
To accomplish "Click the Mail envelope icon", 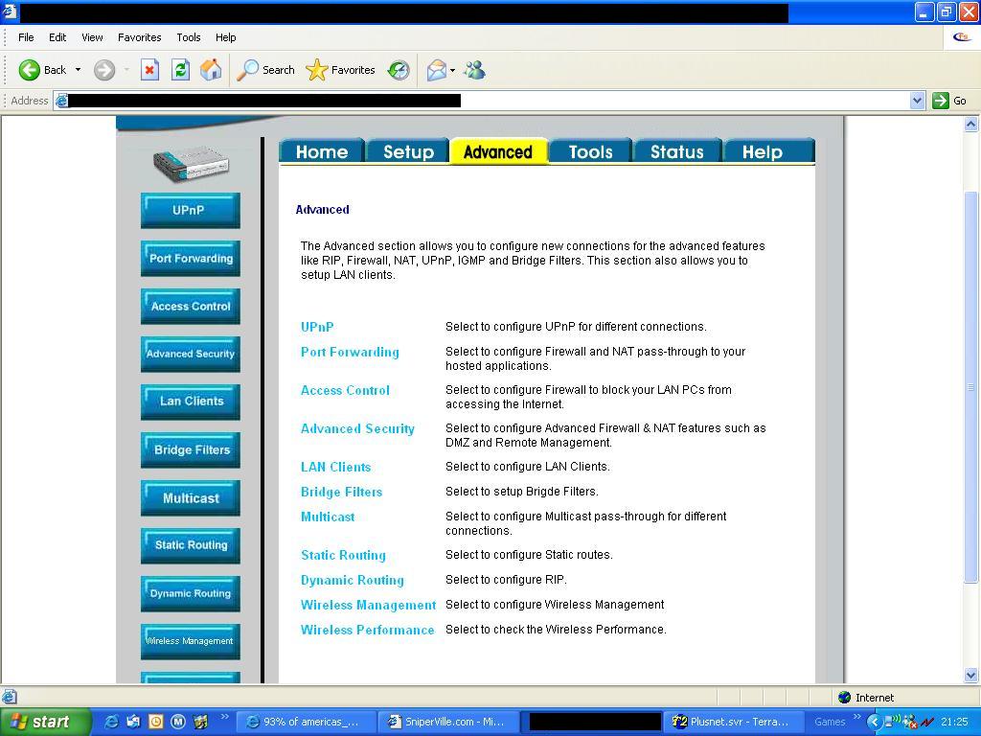I will tap(437, 70).
